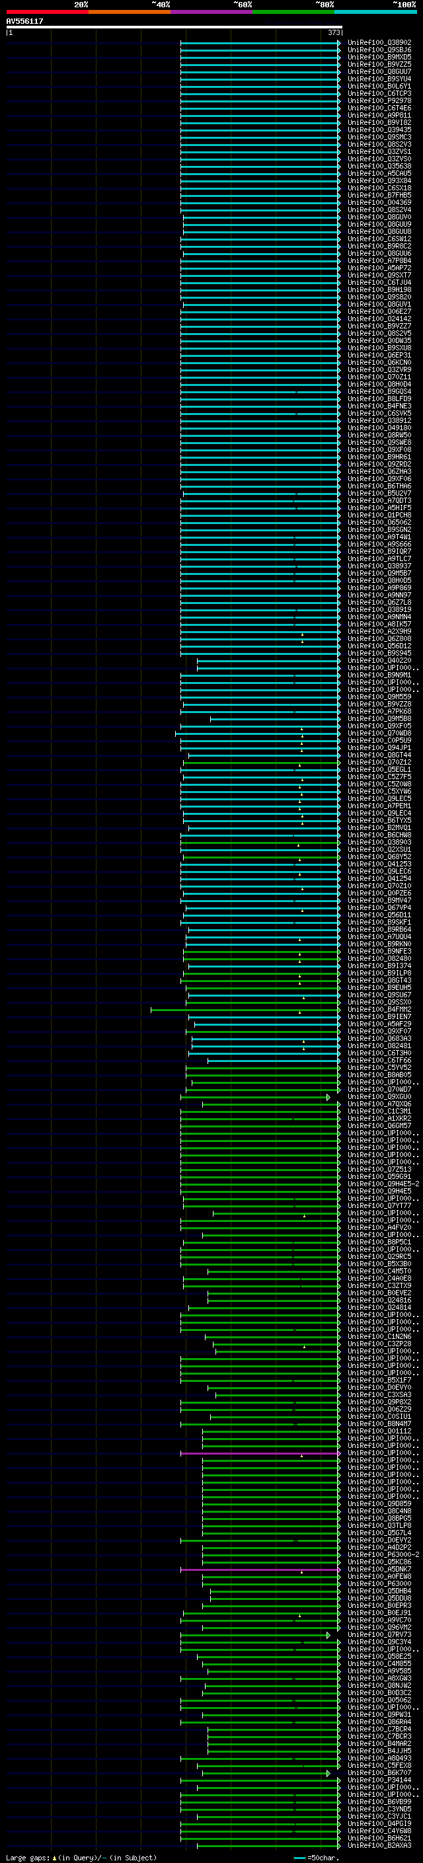
Task: Select hit label UniRef100_Q40220
Action: 379,660
